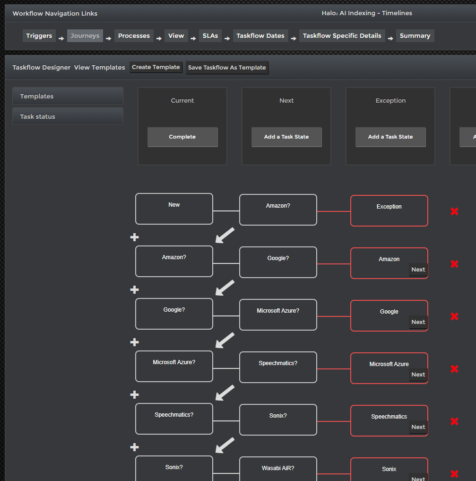Click Add a Task State under Exception
This screenshot has width=476, height=481.
[390, 137]
